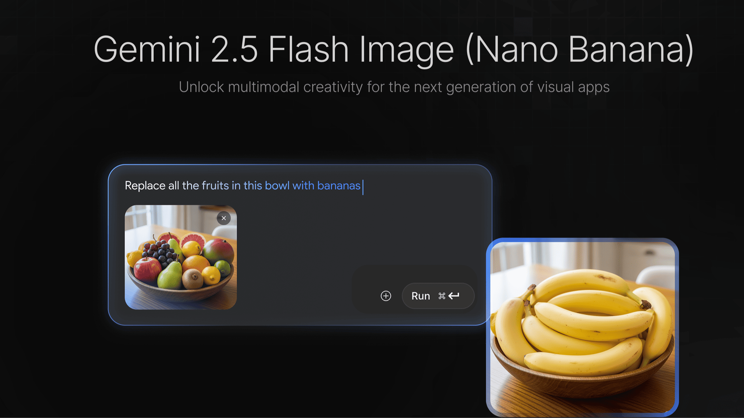Click the Run button label
744x418 pixels.
coord(420,296)
